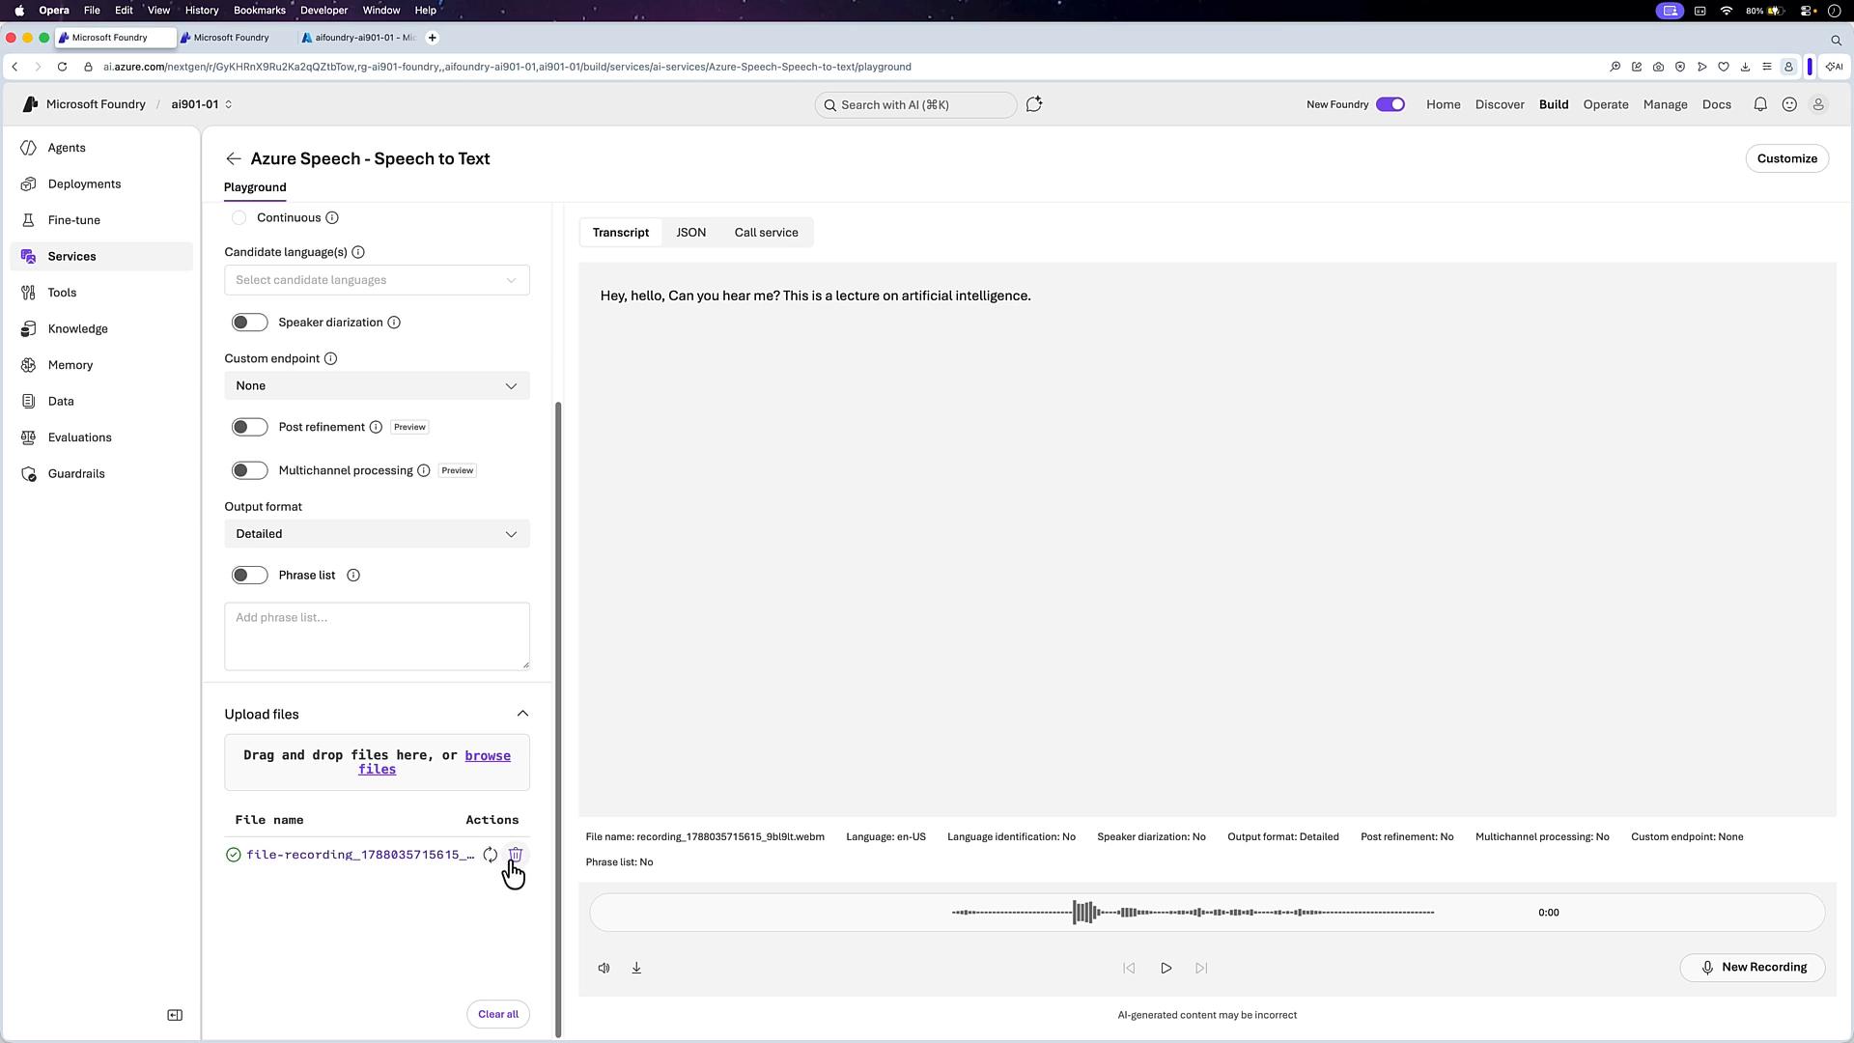
Task: Open Custom endpoint None dropdown
Action: (377, 386)
